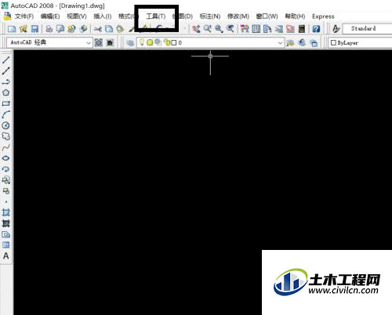Create a new drawing with QNew icon

pos(12,29)
